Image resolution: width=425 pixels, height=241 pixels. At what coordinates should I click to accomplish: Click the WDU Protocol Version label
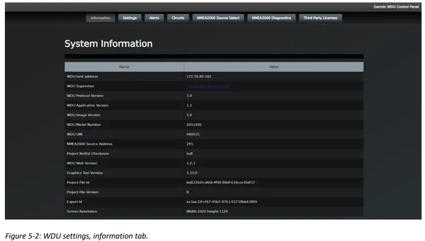(x=85, y=96)
